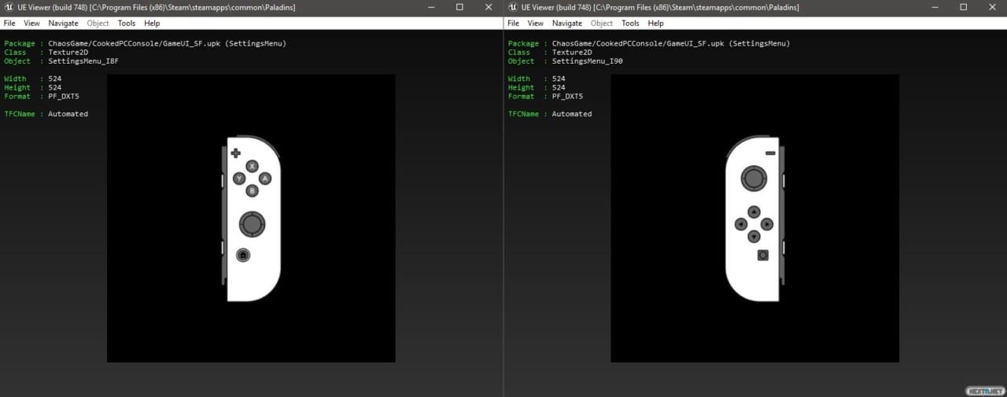Click the minus button on left Joy-Con texture
Screen dimensions: 1007x397
coord(770,153)
